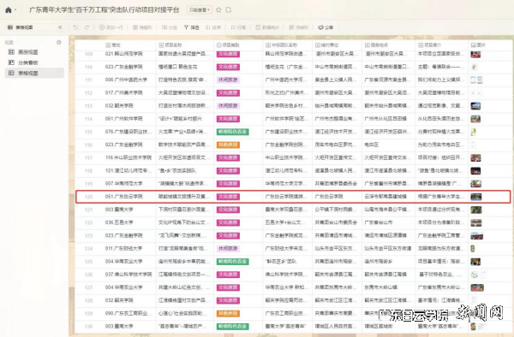
Task: Open the image thumbnail in row 109
Action: pos(475,54)
